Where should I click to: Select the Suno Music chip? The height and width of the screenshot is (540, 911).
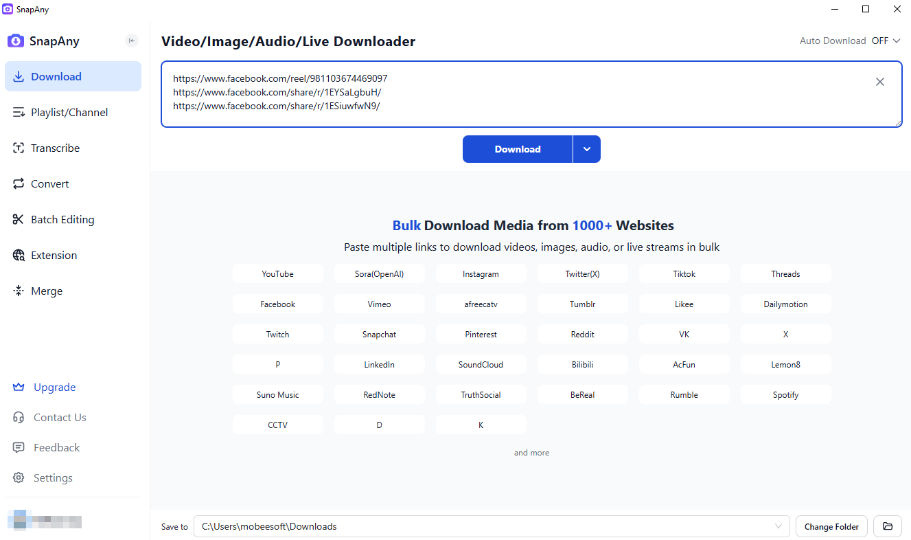(x=277, y=394)
